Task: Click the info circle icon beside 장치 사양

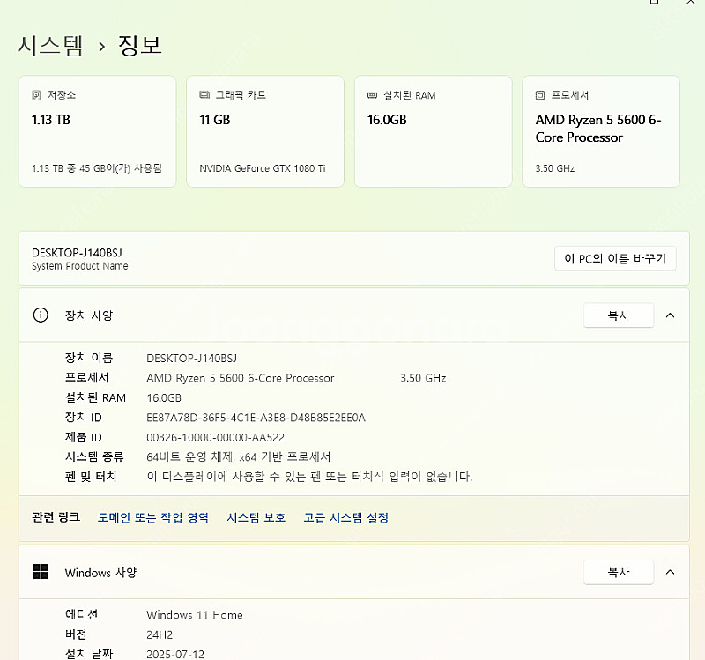Action: click(x=41, y=315)
